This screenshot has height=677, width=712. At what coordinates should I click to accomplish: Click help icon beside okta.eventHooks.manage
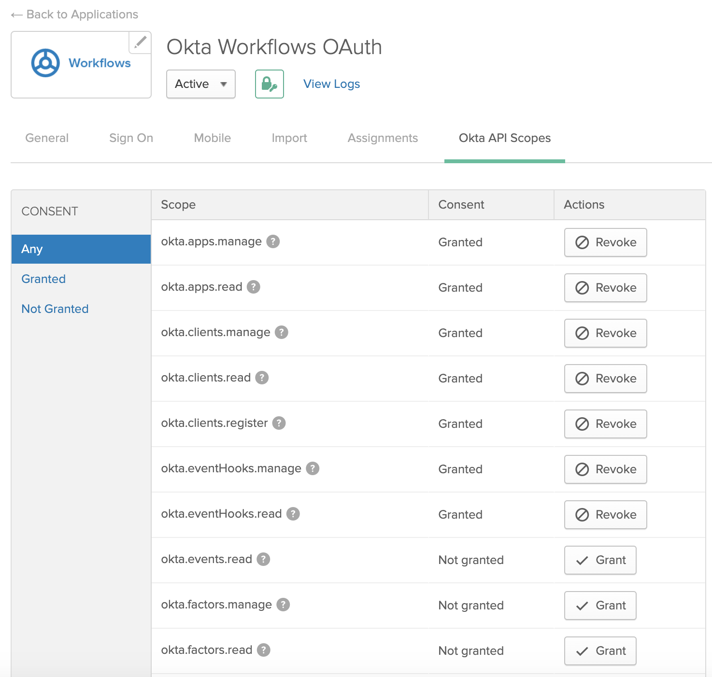pos(313,468)
